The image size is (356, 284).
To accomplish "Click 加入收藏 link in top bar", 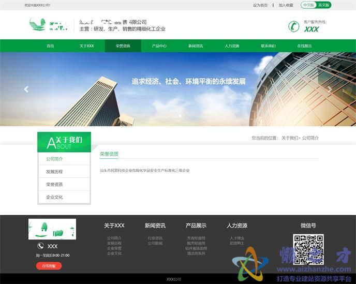I will tap(286, 5).
